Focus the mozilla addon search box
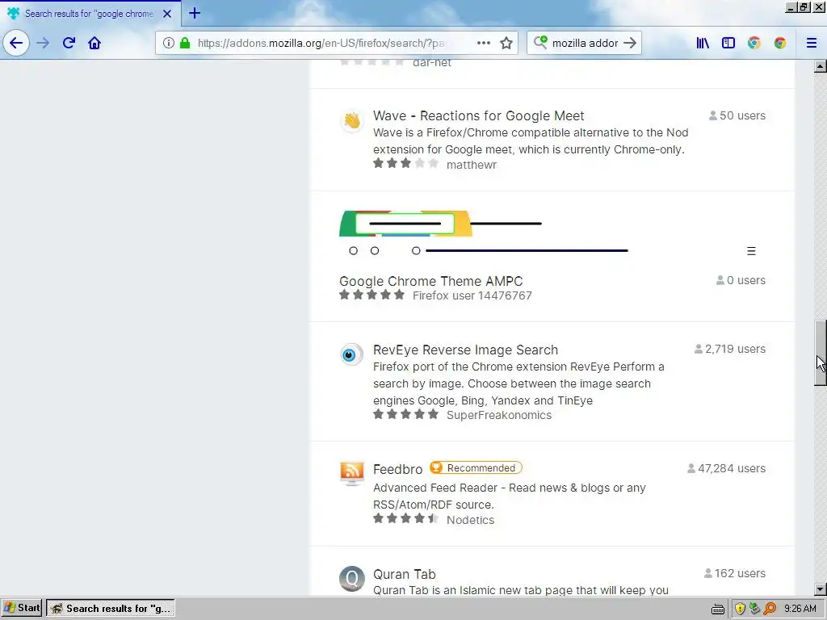The image size is (827, 620). pyautogui.click(x=585, y=43)
